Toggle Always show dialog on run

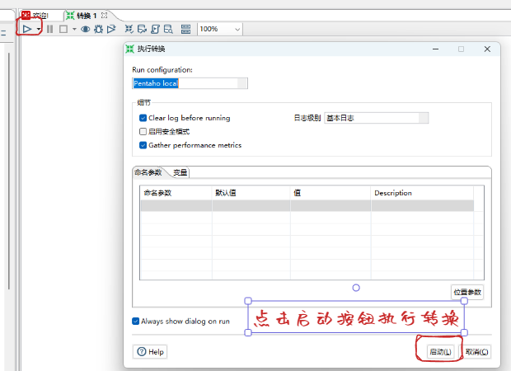pyautogui.click(x=135, y=321)
